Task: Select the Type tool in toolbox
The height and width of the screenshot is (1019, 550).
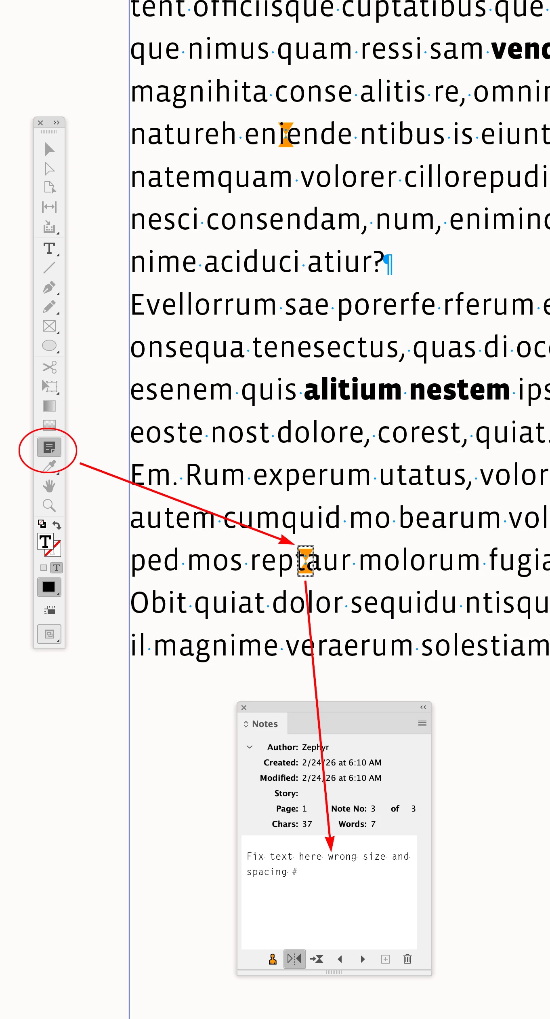Action: tap(49, 248)
